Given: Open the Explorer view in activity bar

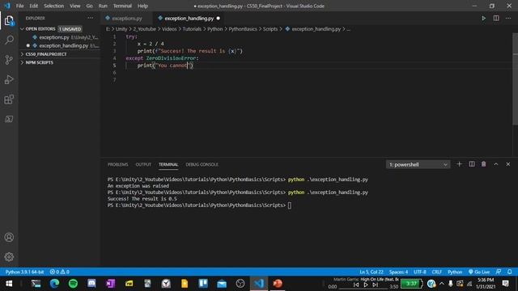Looking at the screenshot, I should click(x=9, y=21).
